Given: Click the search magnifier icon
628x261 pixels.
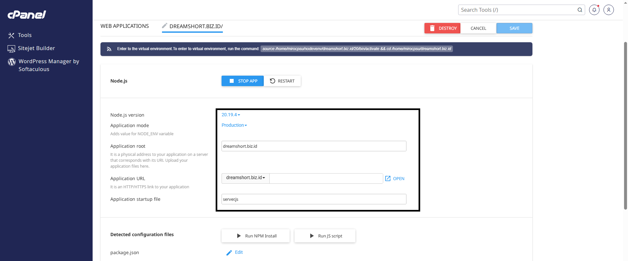Looking at the screenshot, I should [580, 10].
